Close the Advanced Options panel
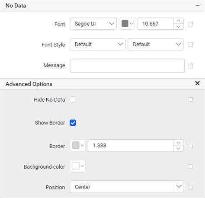The width and height of the screenshot is (205, 198). (x=197, y=83)
